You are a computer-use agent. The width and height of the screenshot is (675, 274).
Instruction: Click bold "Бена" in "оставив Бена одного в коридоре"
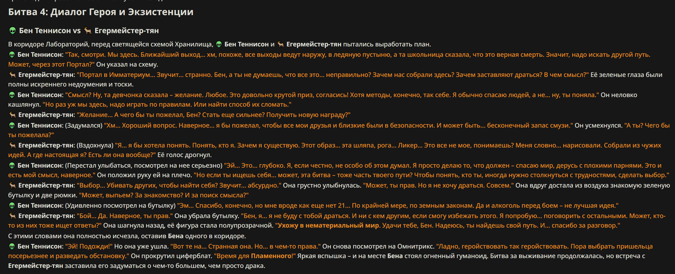176,236
